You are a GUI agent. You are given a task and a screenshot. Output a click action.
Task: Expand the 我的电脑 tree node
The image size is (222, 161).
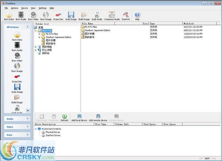click(36, 47)
